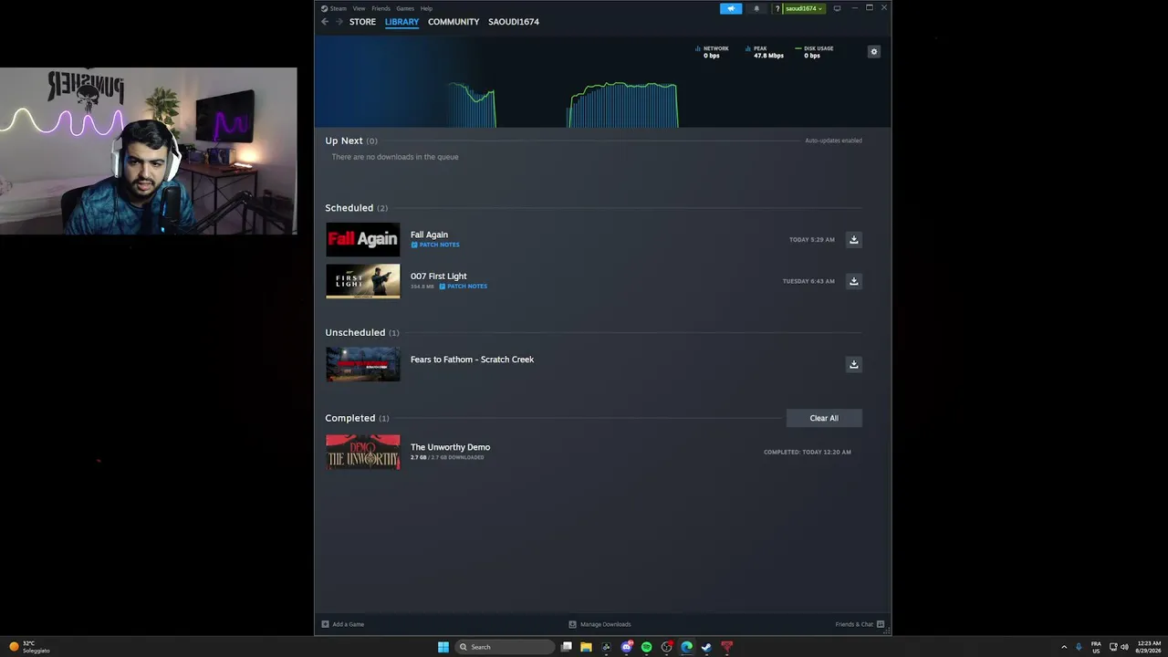Screen dimensions: 1168x657
Task: Click the forward navigation arrow
Action: coord(339,22)
